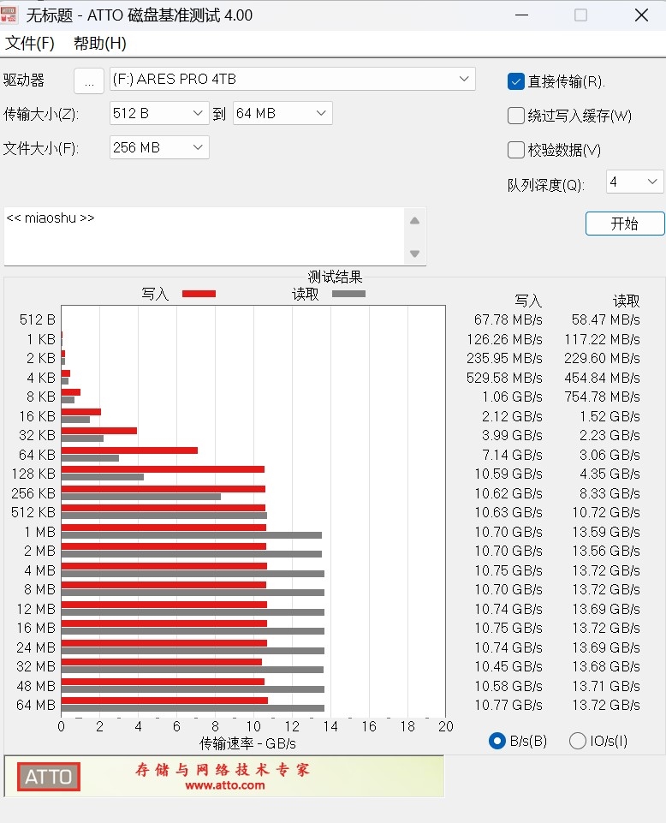Open the 帮助(H) menu

pyautogui.click(x=99, y=43)
